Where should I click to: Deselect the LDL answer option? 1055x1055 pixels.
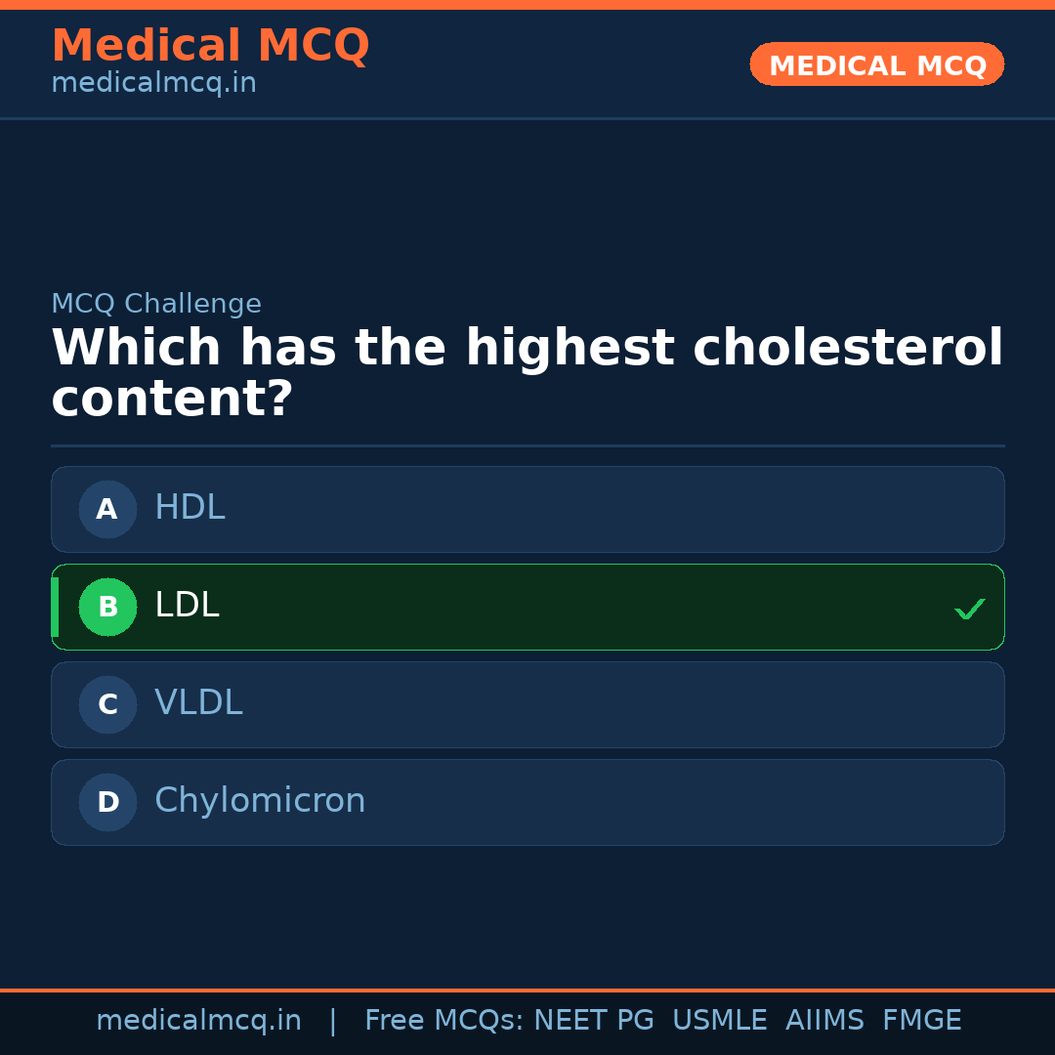click(527, 607)
